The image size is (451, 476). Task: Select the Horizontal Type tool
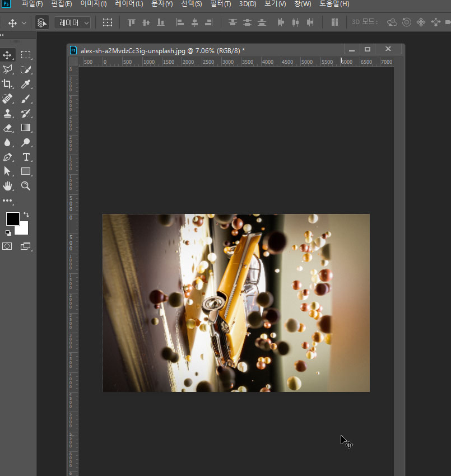pyautogui.click(x=26, y=157)
